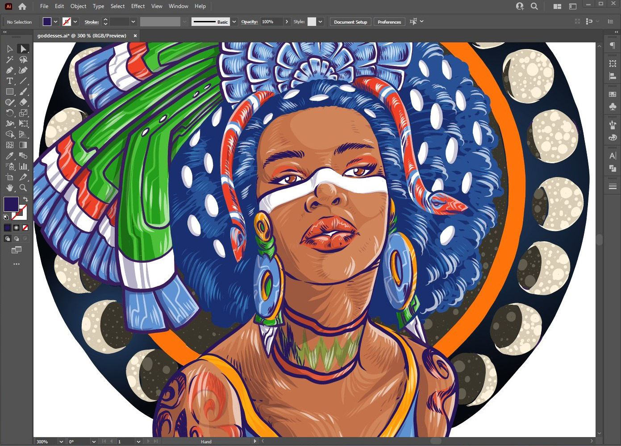Image resolution: width=621 pixels, height=446 pixels.
Task: Expand the Opacity slider arrow
Action: (x=287, y=21)
